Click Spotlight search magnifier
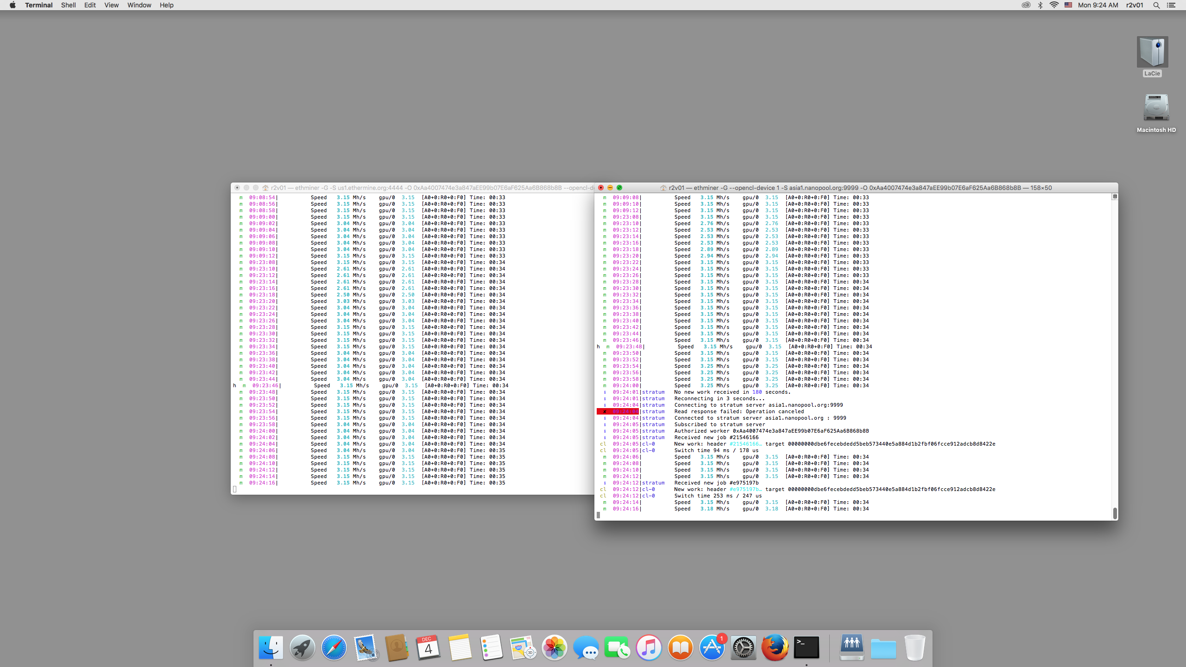Viewport: 1186px width, 667px height. click(1156, 5)
